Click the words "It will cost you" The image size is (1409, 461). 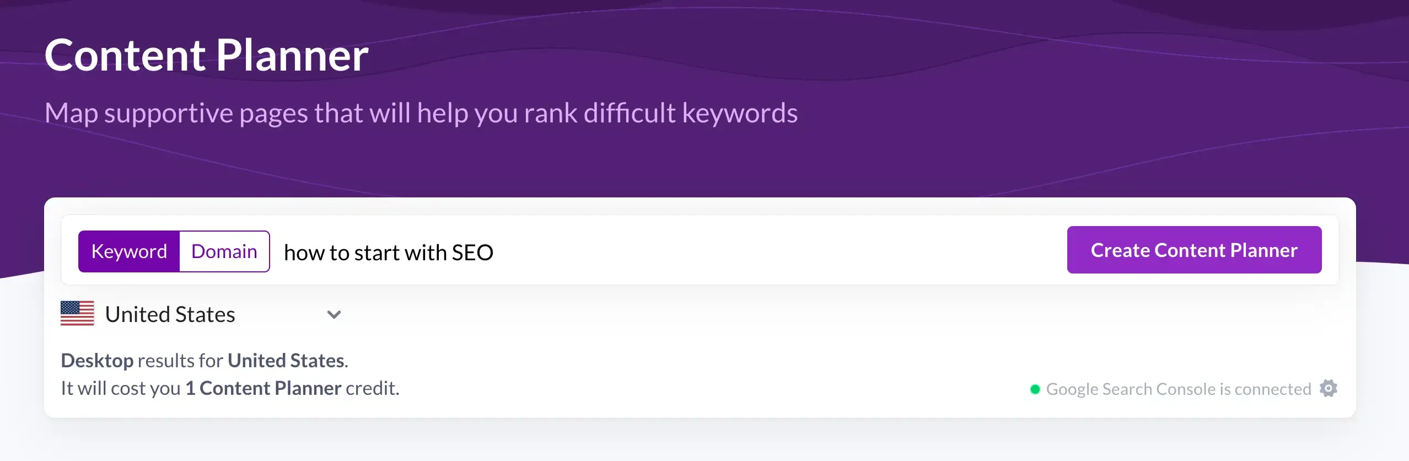(120, 388)
